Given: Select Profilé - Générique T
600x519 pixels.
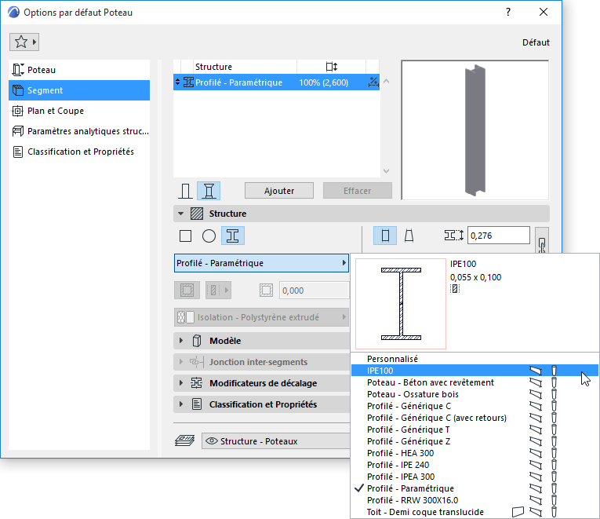Looking at the screenshot, I should [475, 429].
